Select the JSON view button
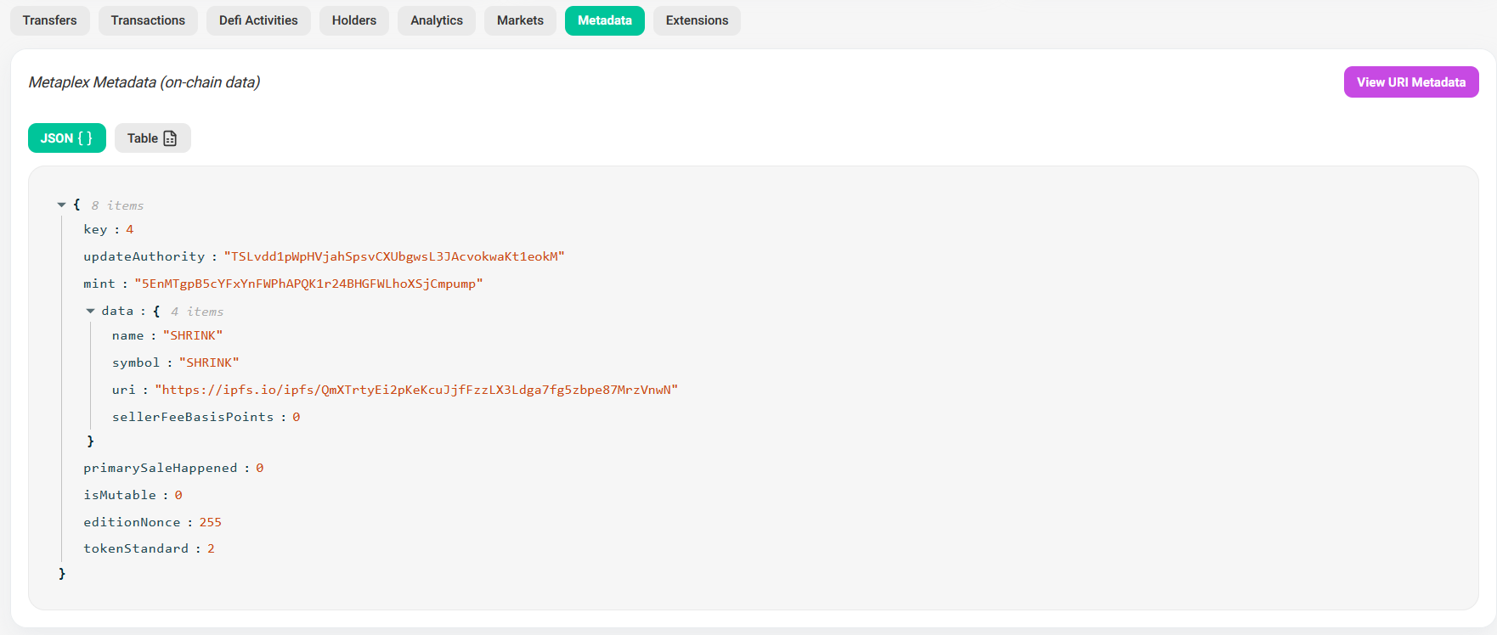Viewport: 1497px width, 635px height. coord(67,138)
